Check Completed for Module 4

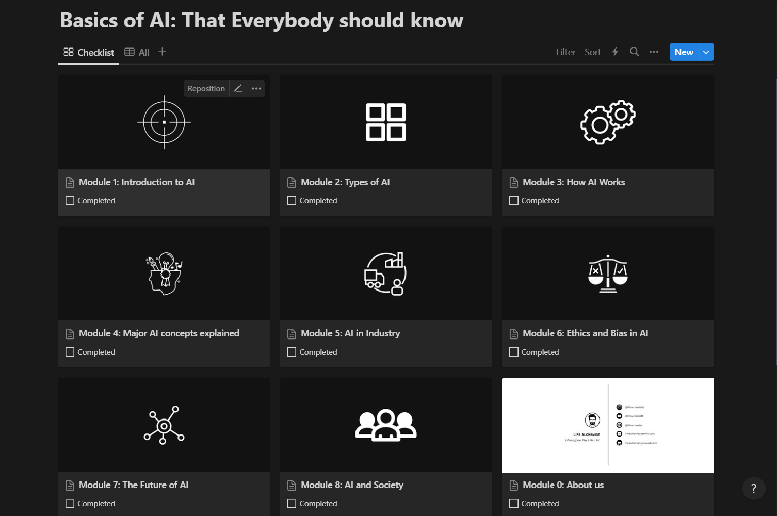tap(70, 352)
